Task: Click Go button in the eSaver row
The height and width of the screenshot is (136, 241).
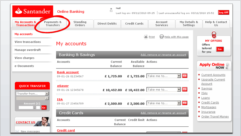Action: coord(185,89)
